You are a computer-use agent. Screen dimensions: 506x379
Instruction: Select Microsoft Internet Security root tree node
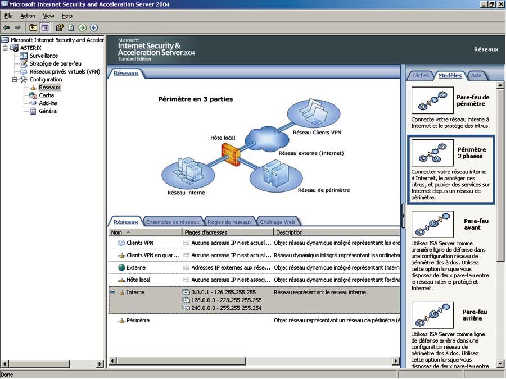click(57, 40)
